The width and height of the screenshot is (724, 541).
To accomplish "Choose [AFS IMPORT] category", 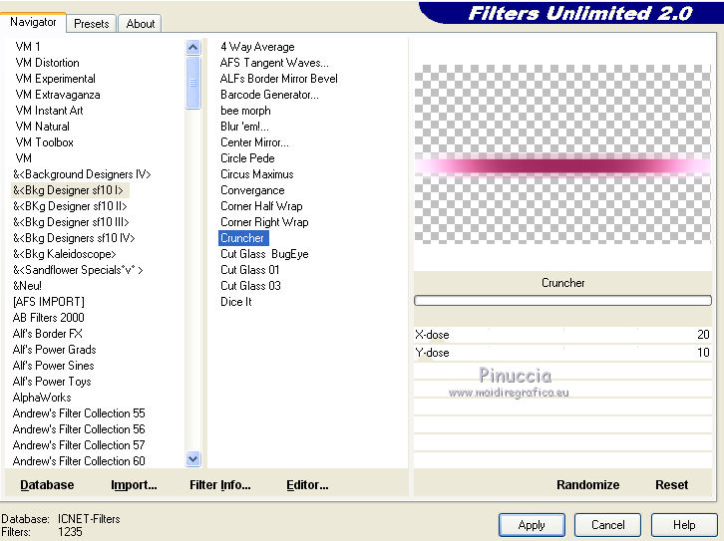I will (49, 302).
